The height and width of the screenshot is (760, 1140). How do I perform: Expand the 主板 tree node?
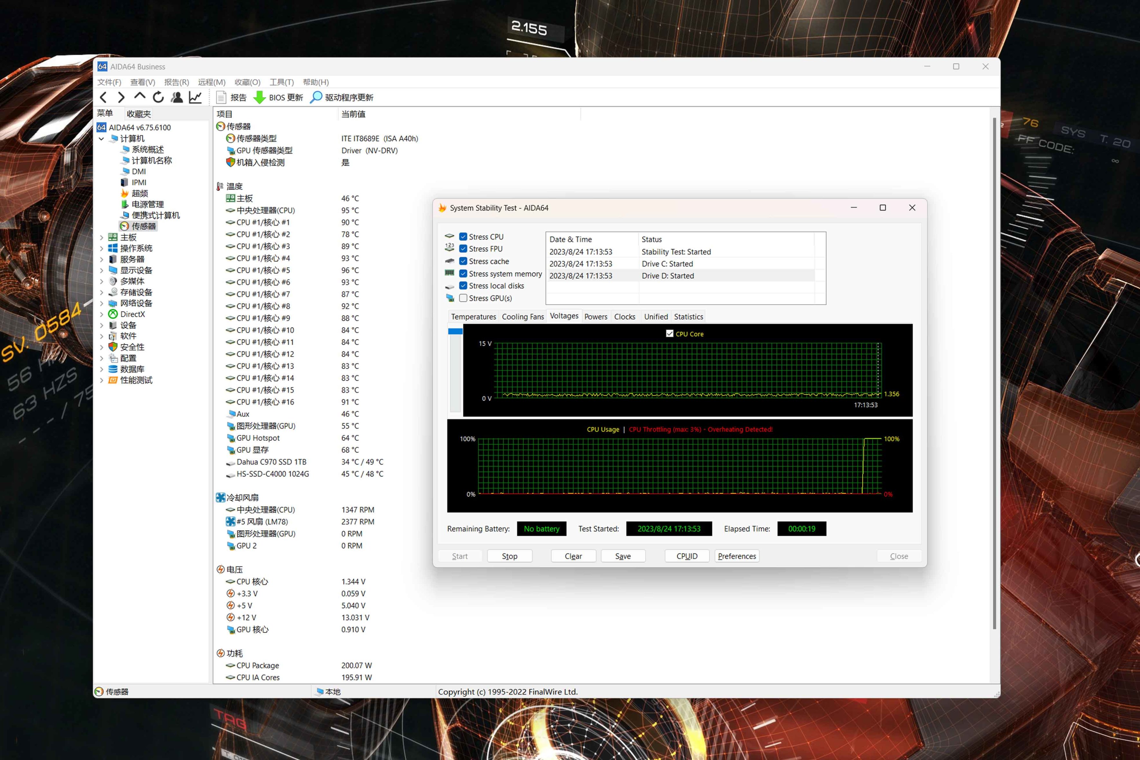click(101, 237)
